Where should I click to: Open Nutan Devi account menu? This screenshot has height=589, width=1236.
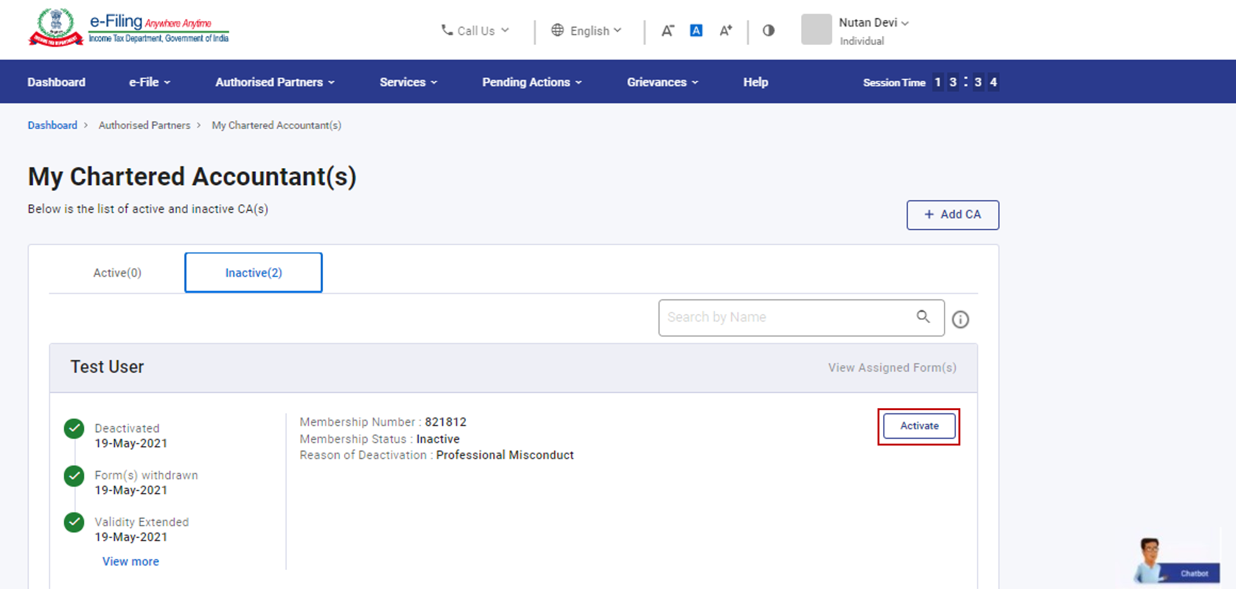point(873,23)
